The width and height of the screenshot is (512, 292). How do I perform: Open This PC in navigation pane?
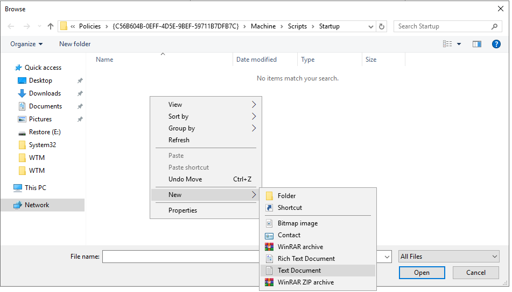point(36,187)
